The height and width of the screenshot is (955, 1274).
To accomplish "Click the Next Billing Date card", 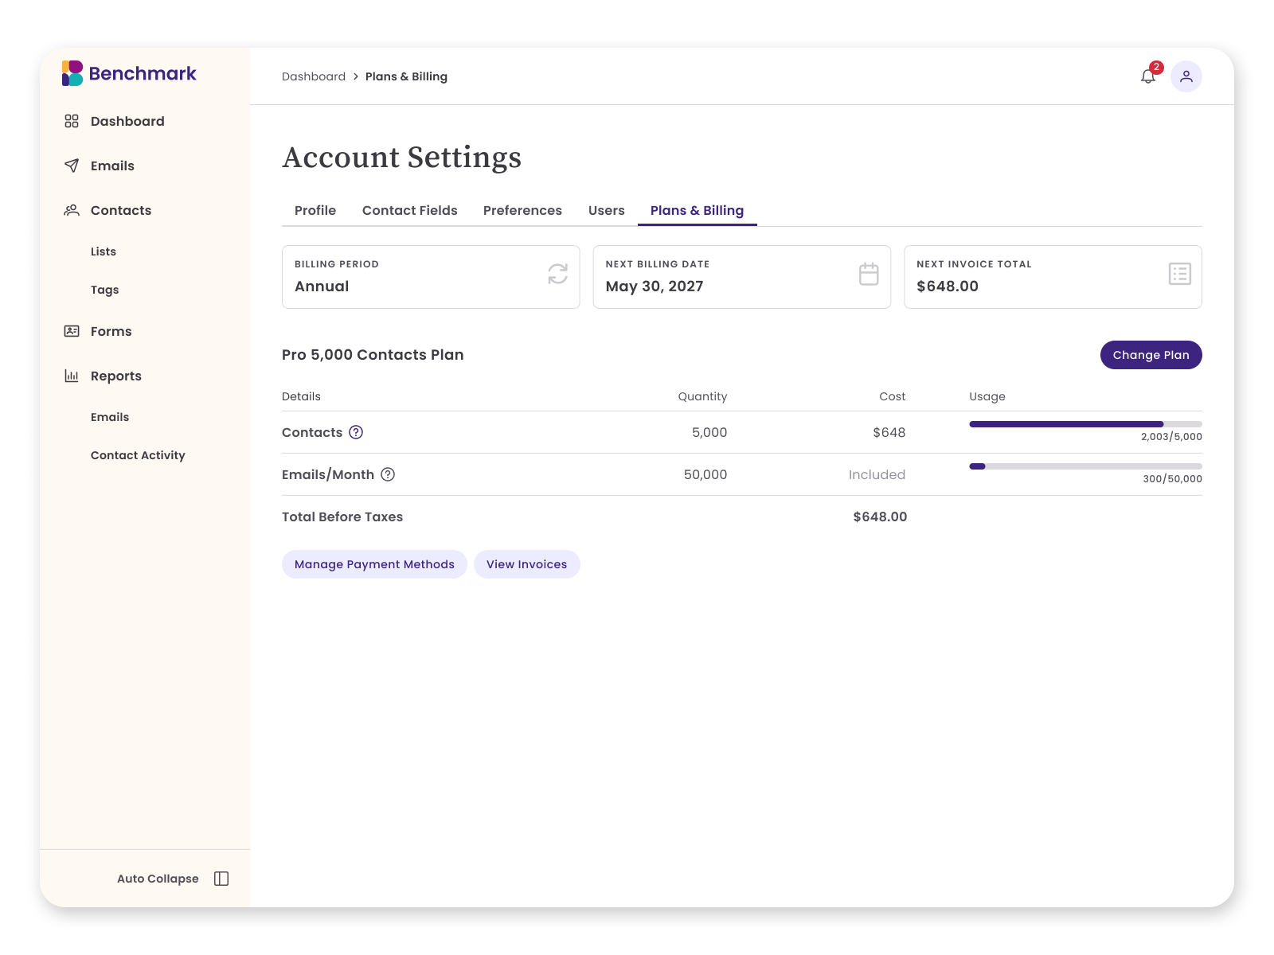I will 741,277.
